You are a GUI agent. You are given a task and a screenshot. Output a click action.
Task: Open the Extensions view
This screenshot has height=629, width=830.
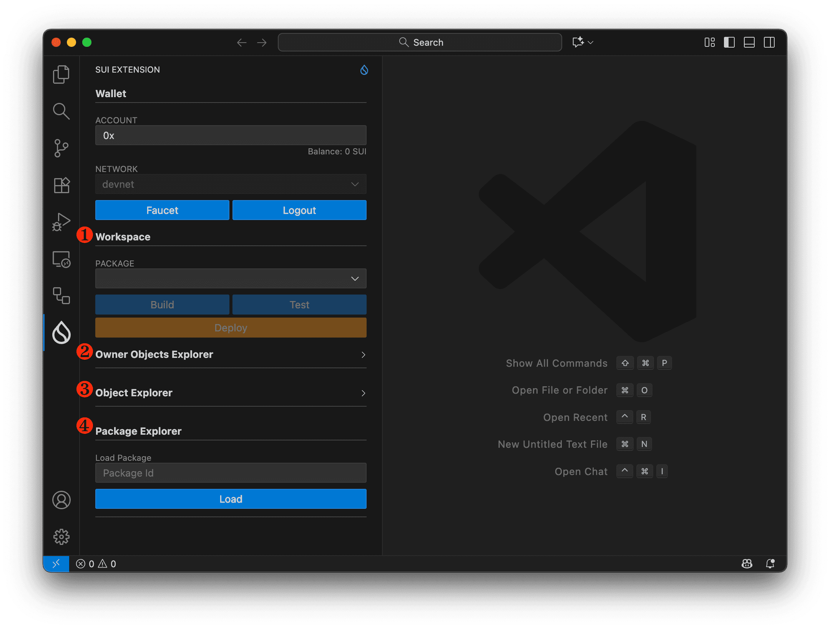[x=61, y=185]
